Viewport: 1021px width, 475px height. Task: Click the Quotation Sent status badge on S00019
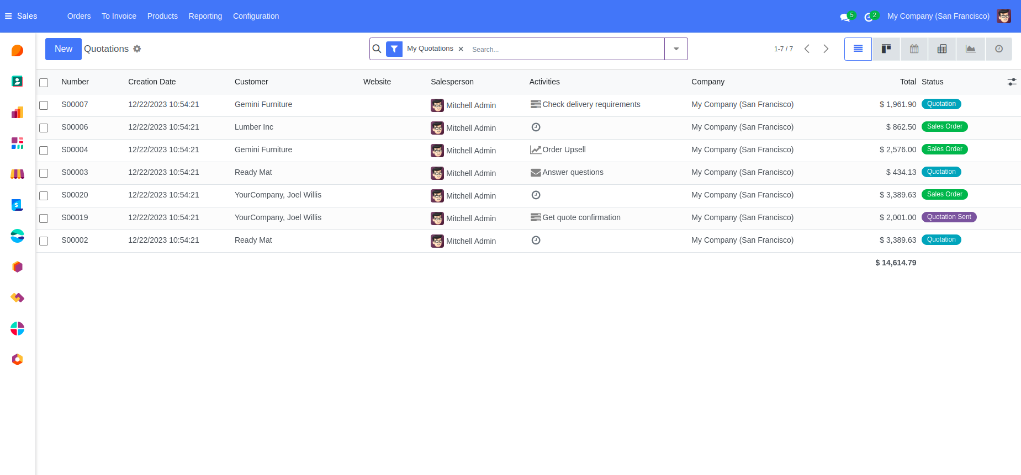tap(949, 217)
